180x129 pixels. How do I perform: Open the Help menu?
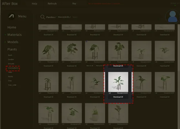point(35,4)
